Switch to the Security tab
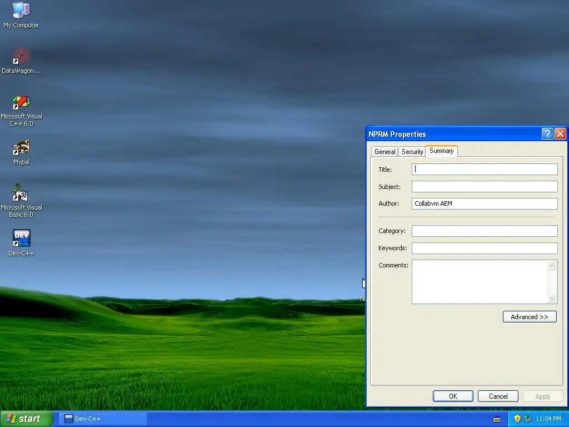Viewport: 569px width, 427px height. tap(412, 151)
